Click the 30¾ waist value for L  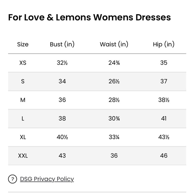tap(114, 118)
